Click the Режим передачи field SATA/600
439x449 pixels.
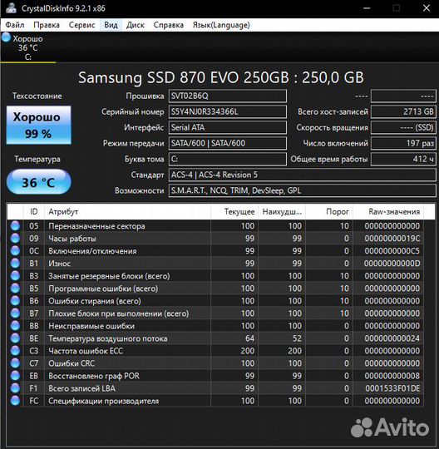(x=227, y=143)
